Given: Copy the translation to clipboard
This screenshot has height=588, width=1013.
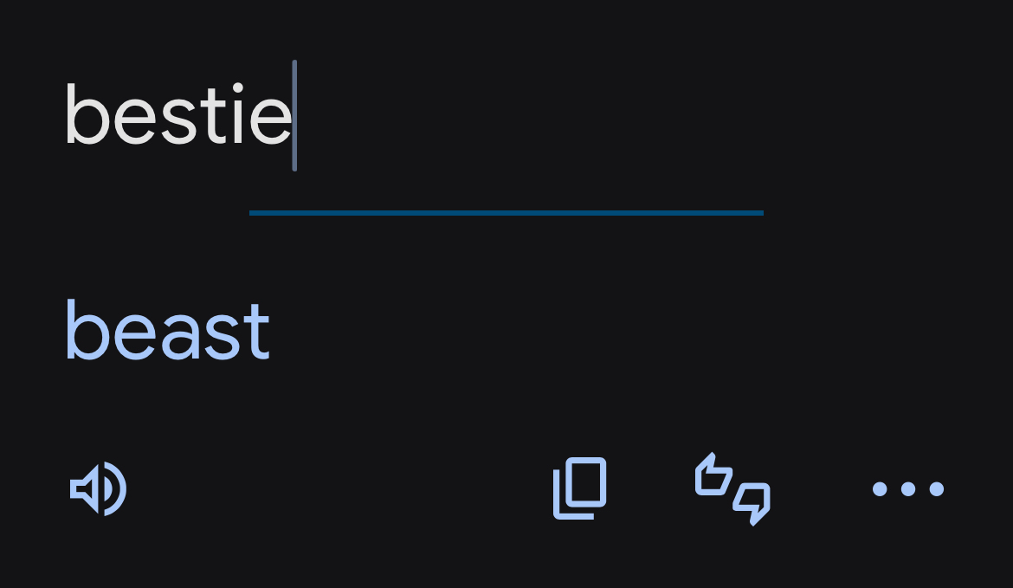Looking at the screenshot, I should coord(579,488).
